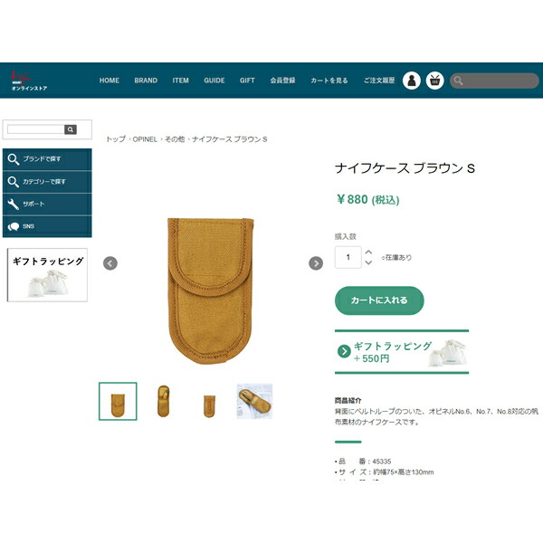Increase the purchase quantity with the up arrow
The image size is (543, 543).
pyautogui.click(x=368, y=252)
